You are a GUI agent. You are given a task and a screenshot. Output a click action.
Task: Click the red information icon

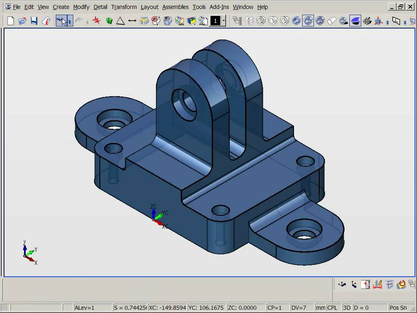coord(46,21)
